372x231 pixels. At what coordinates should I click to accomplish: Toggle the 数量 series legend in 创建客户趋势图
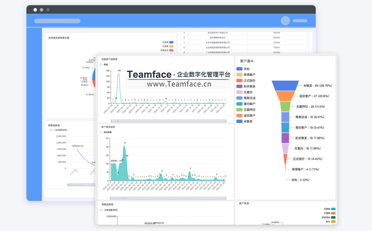click(x=104, y=64)
